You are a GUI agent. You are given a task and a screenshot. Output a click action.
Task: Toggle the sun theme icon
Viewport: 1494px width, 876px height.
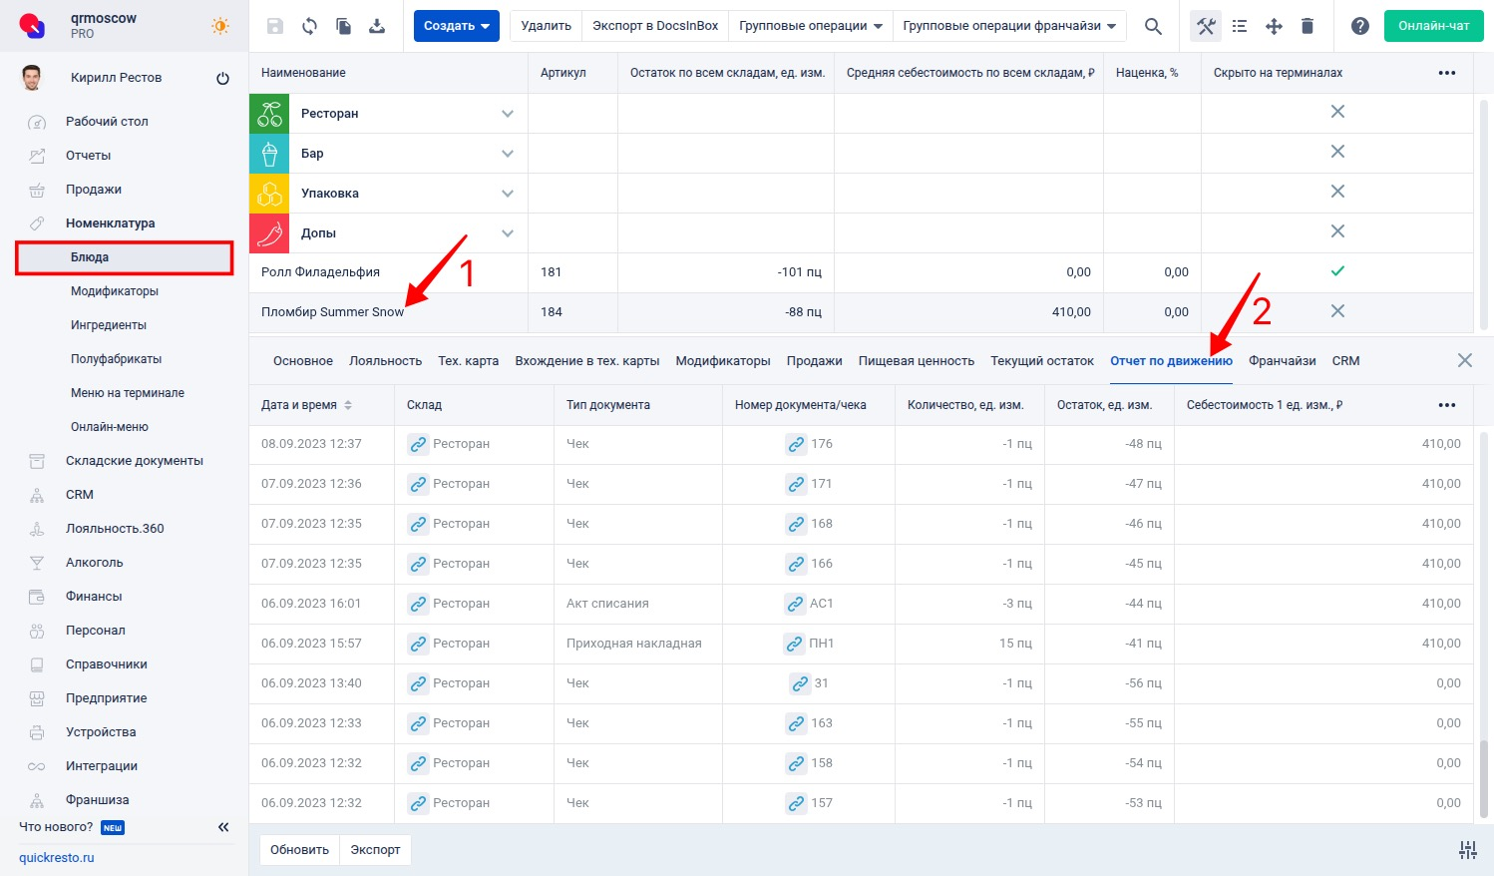(220, 26)
